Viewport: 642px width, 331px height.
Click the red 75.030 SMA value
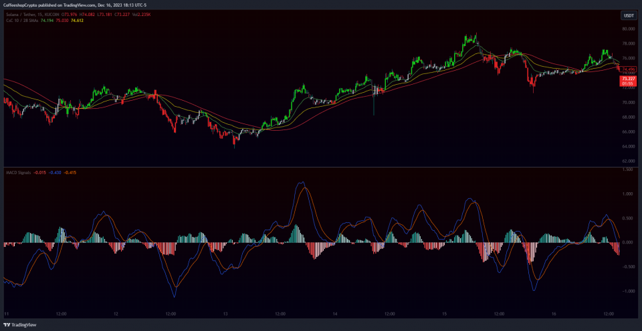[x=62, y=20]
